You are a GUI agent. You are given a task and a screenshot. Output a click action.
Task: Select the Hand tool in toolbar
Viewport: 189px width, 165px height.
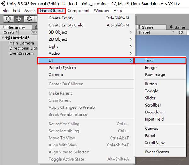click(x=8, y=19)
